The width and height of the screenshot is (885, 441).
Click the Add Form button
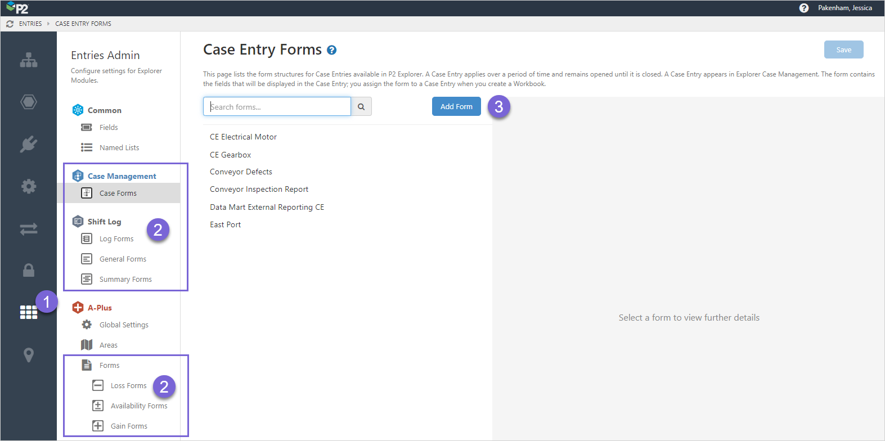click(456, 106)
